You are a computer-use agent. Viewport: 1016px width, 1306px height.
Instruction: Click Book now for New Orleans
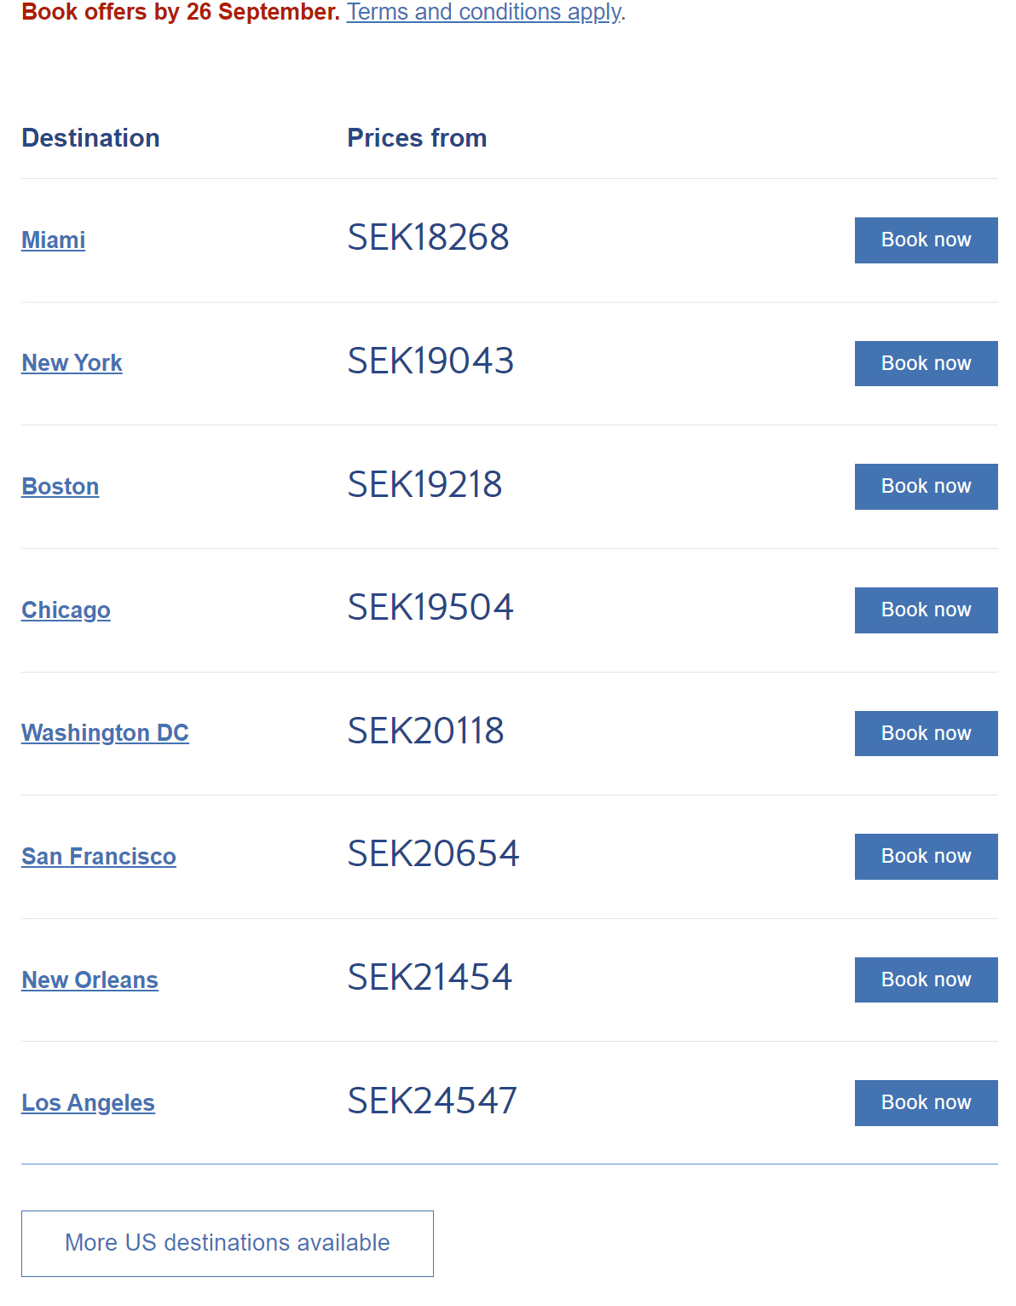926,980
